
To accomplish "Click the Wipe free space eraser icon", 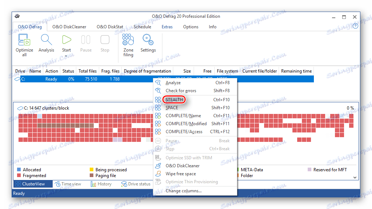I will click(158, 174).
